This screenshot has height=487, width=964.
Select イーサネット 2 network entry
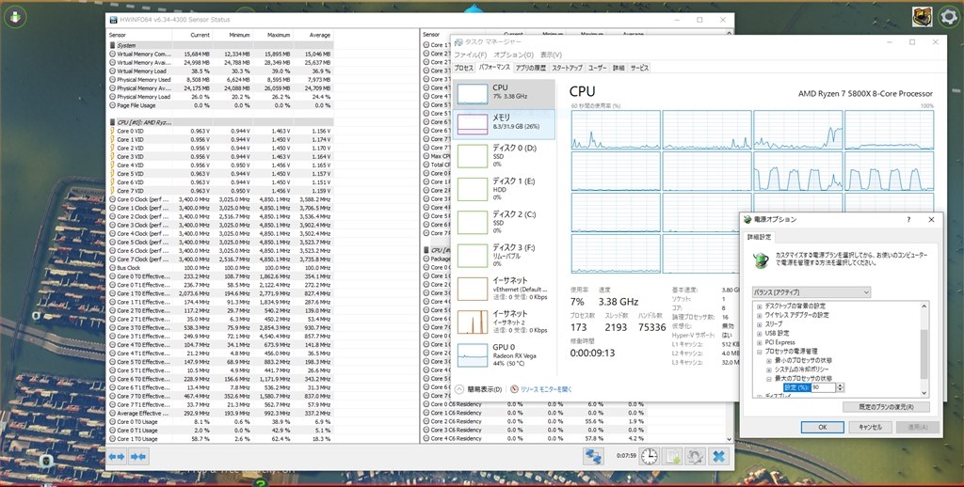click(x=505, y=322)
